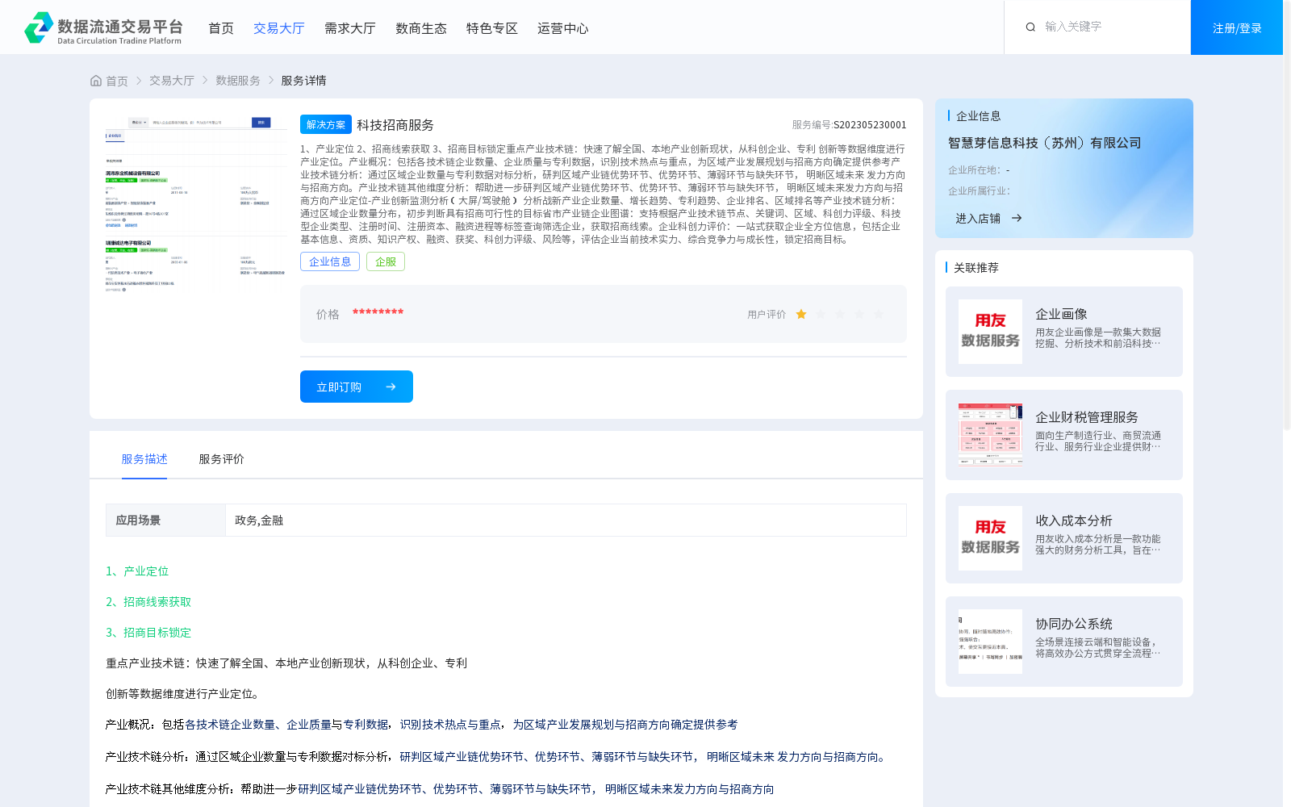Open 需求大厅 navigation item
The width and height of the screenshot is (1291, 807).
click(x=350, y=28)
